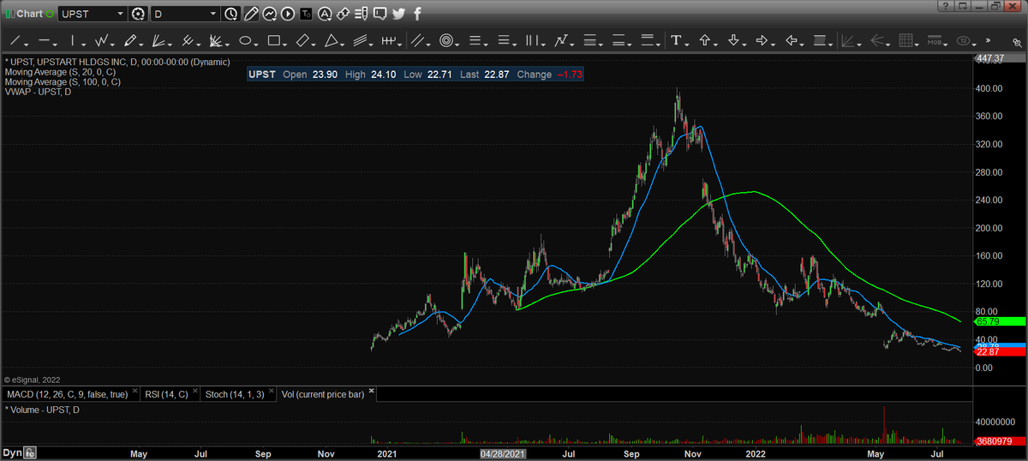Select the concentric Fibonacci circles tool
This screenshot has height=461, width=1028.
point(446,40)
